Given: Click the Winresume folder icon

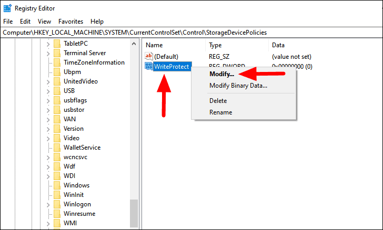Looking at the screenshot, I should pyautogui.click(x=57, y=214).
